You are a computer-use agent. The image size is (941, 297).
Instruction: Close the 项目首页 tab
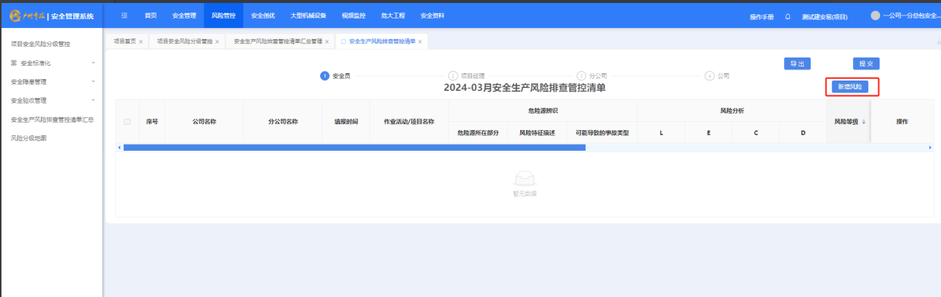(x=141, y=42)
